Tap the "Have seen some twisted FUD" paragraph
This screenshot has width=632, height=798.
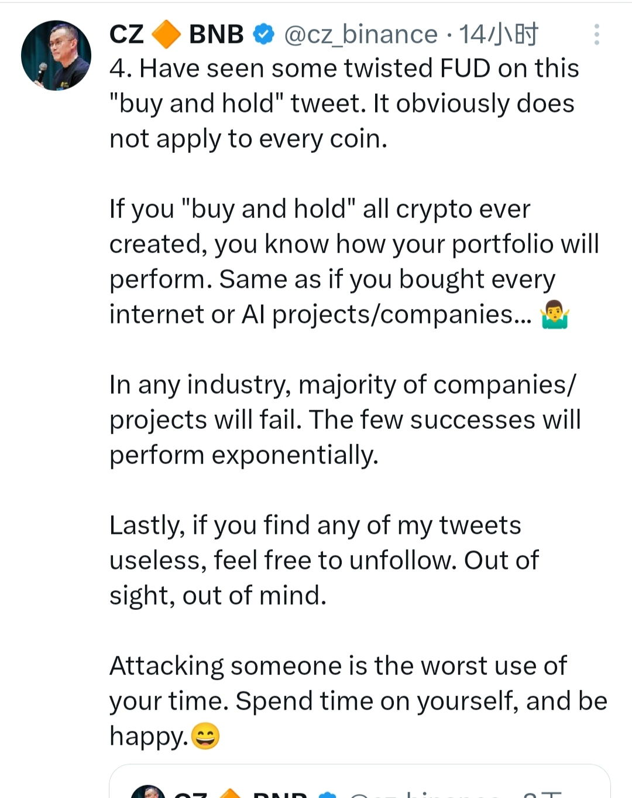344,104
